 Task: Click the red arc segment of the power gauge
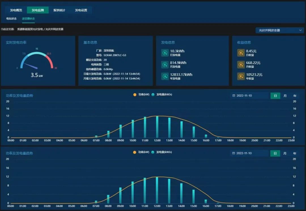(x=50, y=61)
